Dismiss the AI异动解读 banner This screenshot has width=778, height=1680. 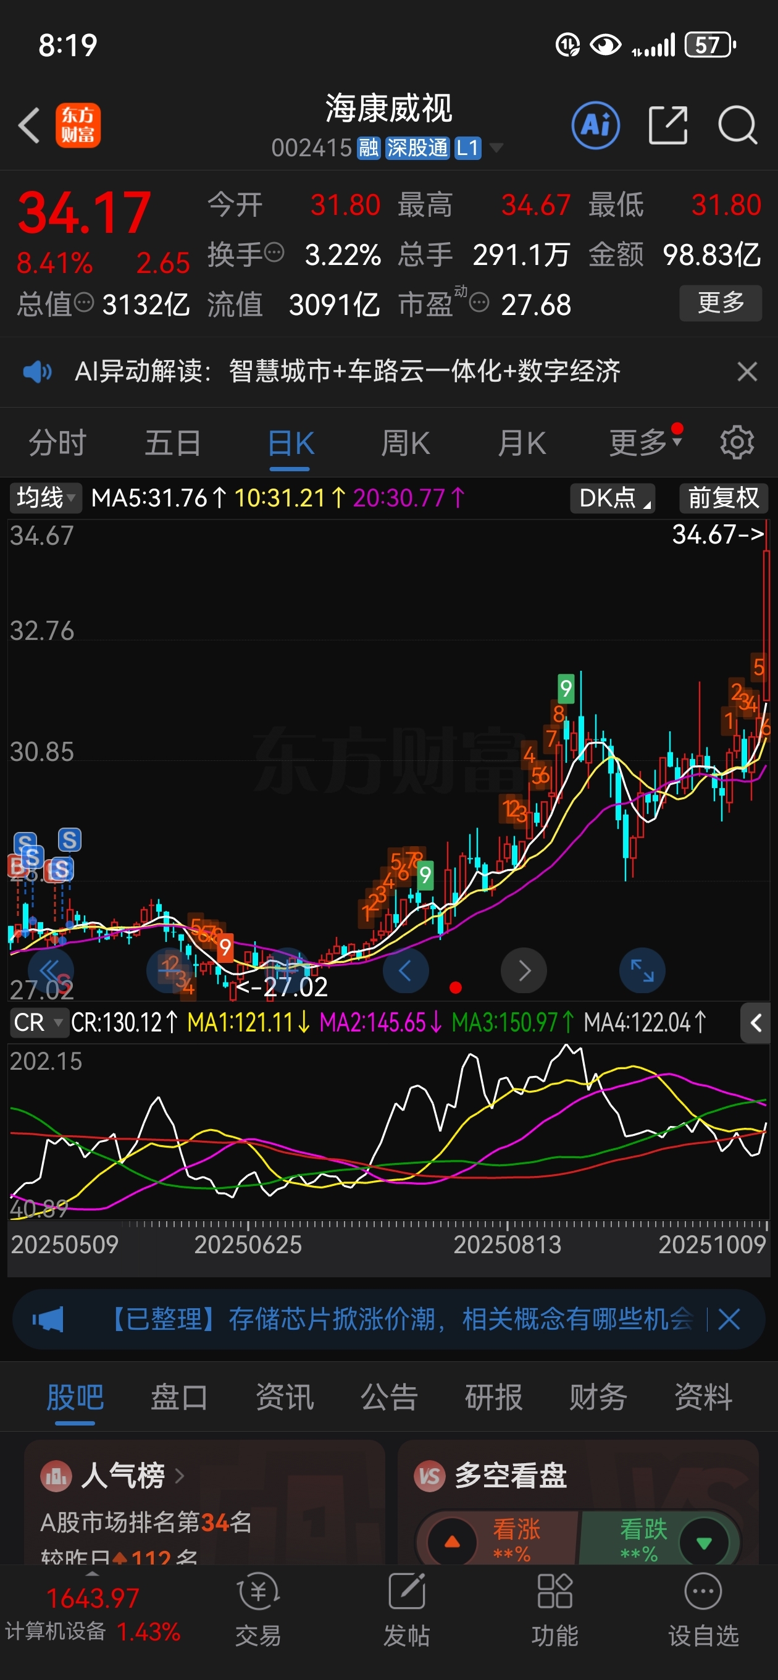tap(747, 372)
